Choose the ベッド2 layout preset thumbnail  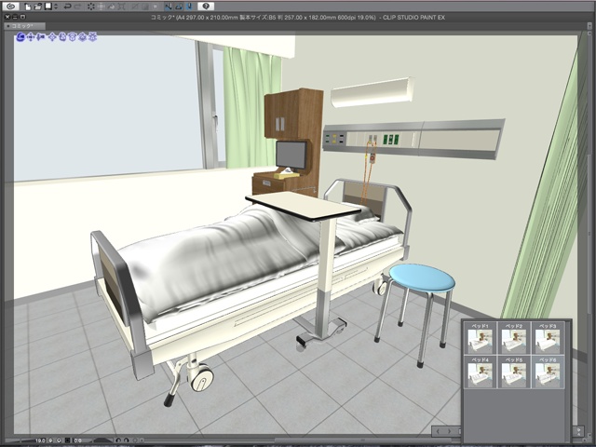click(x=514, y=338)
